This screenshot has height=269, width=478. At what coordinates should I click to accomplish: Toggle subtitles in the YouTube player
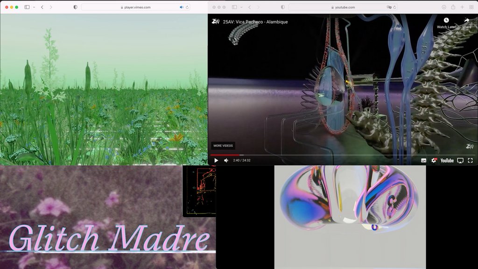point(423,161)
